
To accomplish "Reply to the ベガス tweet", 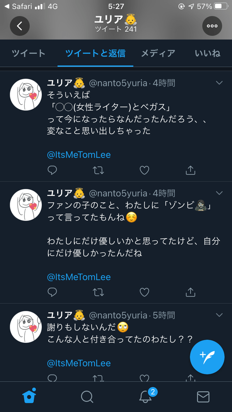I will click(x=52, y=170).
